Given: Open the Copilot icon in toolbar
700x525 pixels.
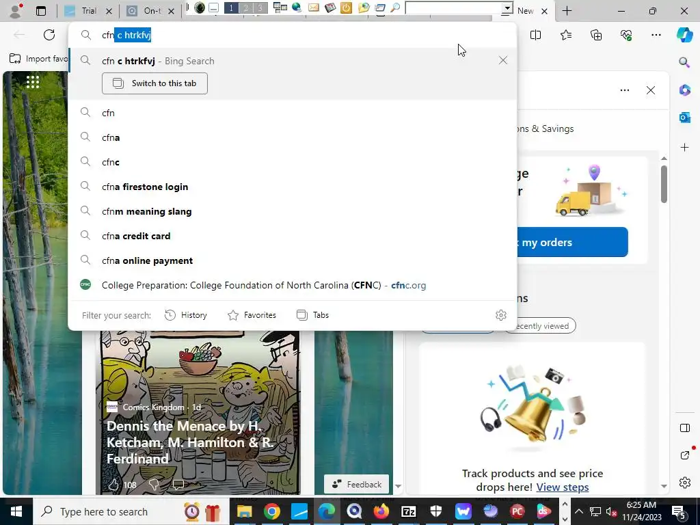Looking at the screenshot, I should tap(684, 35).
